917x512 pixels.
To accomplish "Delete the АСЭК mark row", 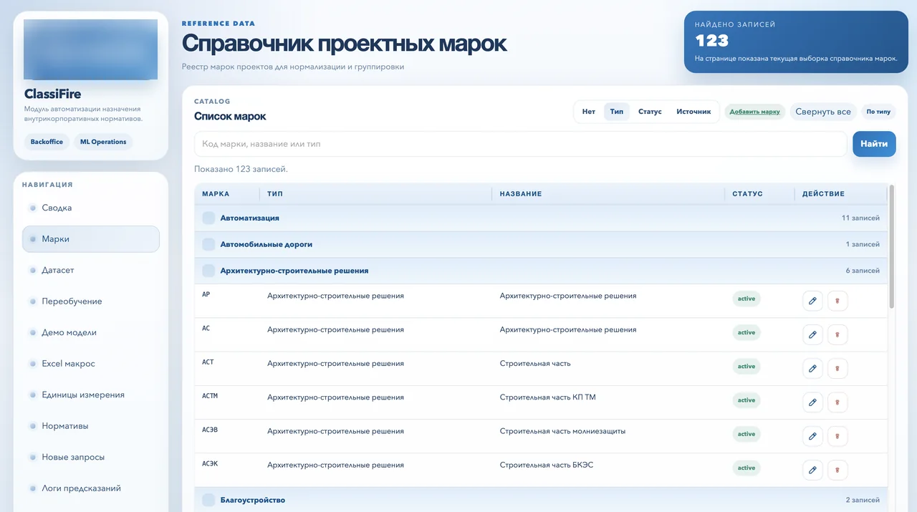I will tap(837, 470).
